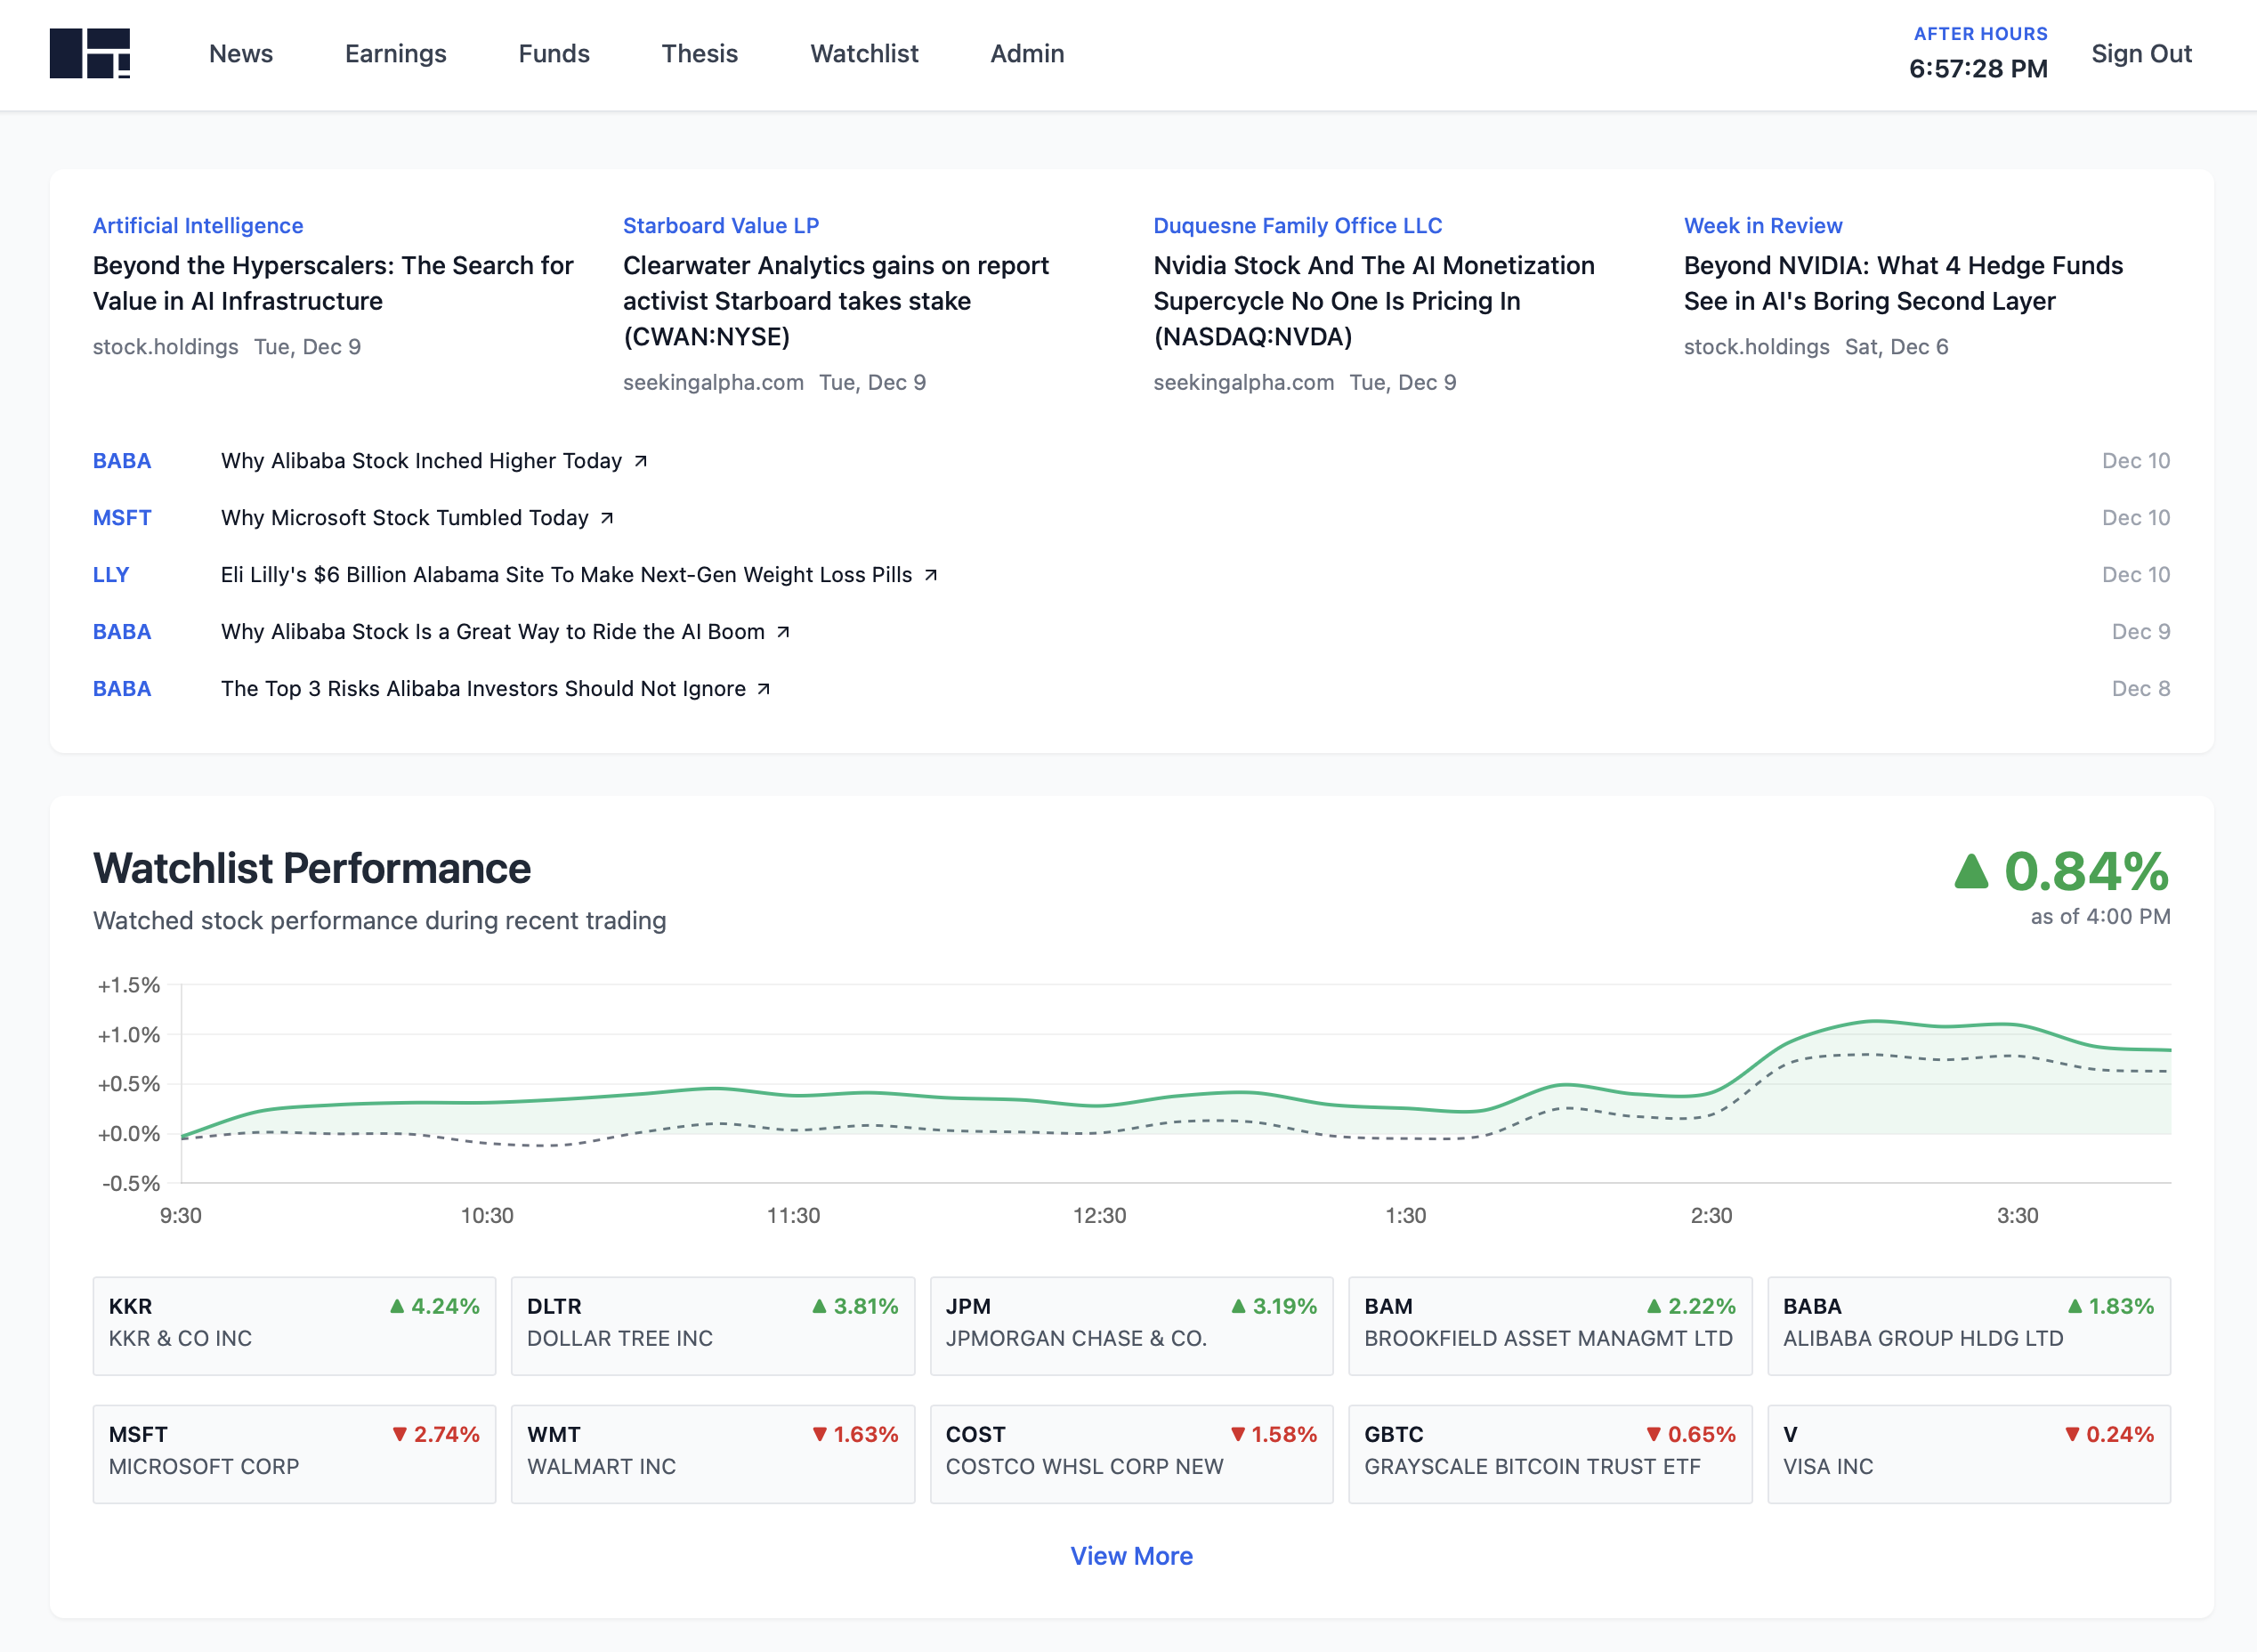Click the green triangle next to 0.84%
Viewport: 2257px width, 1652px height.
pyautogui.click(x=1971, y=871)
